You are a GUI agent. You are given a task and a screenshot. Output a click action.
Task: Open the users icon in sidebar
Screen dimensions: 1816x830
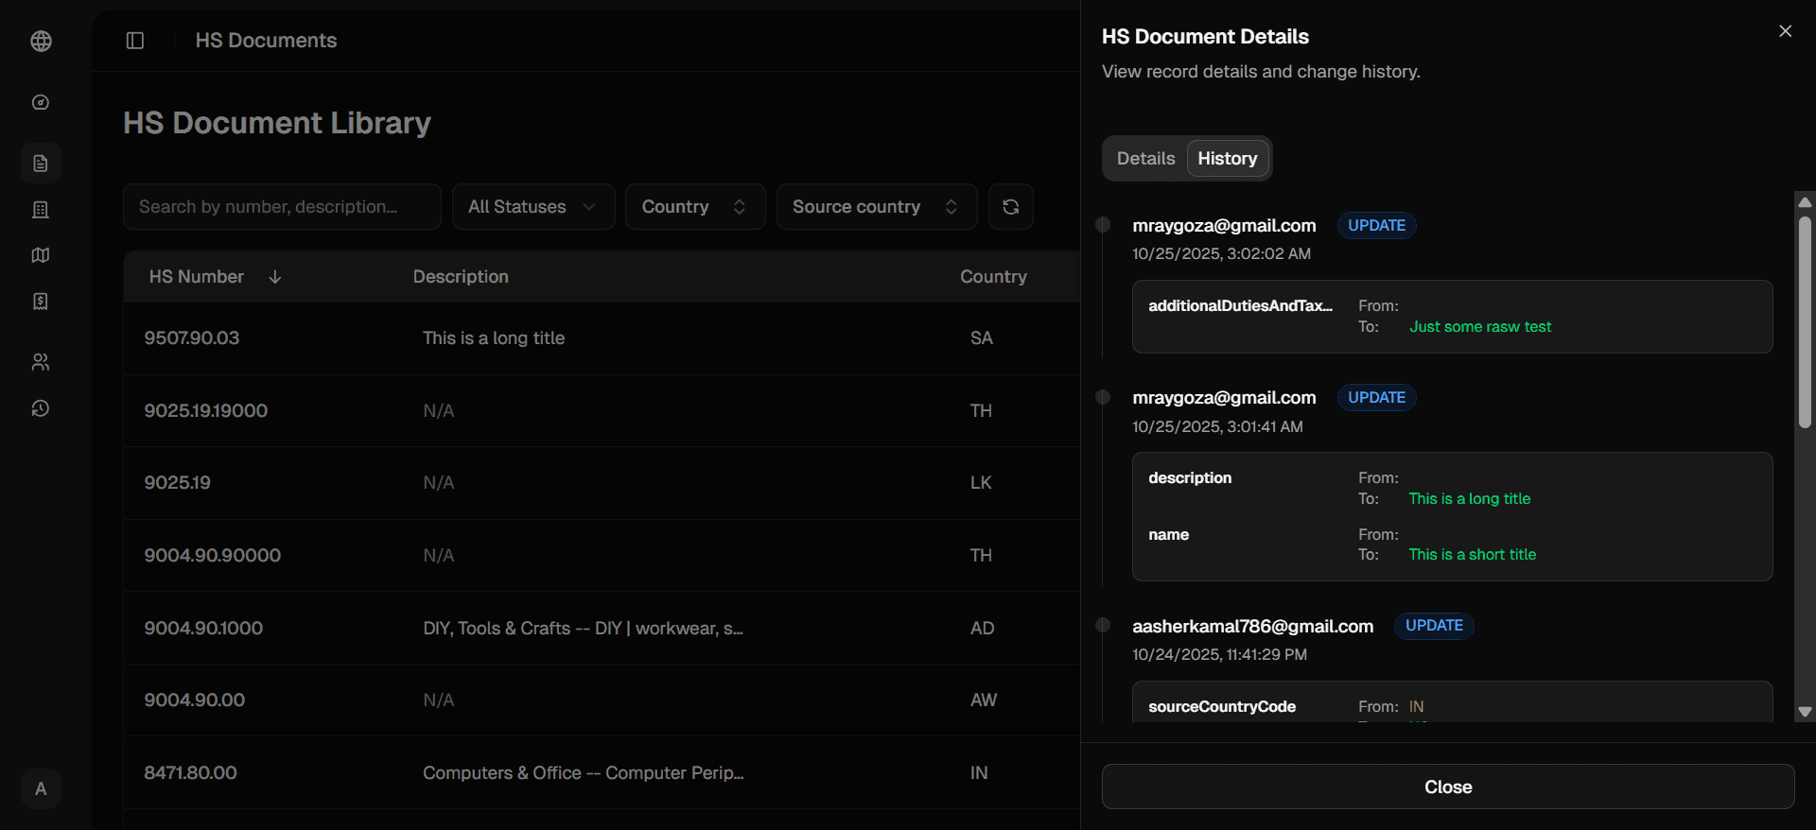[x=41, y=362]
